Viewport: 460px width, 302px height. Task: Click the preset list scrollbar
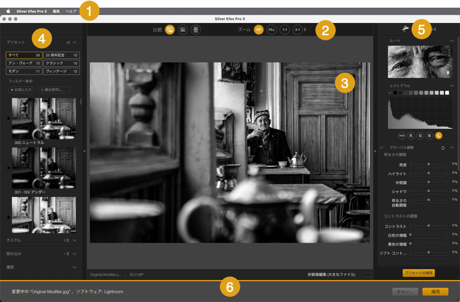pyautogui.click(x=81, y=102)
